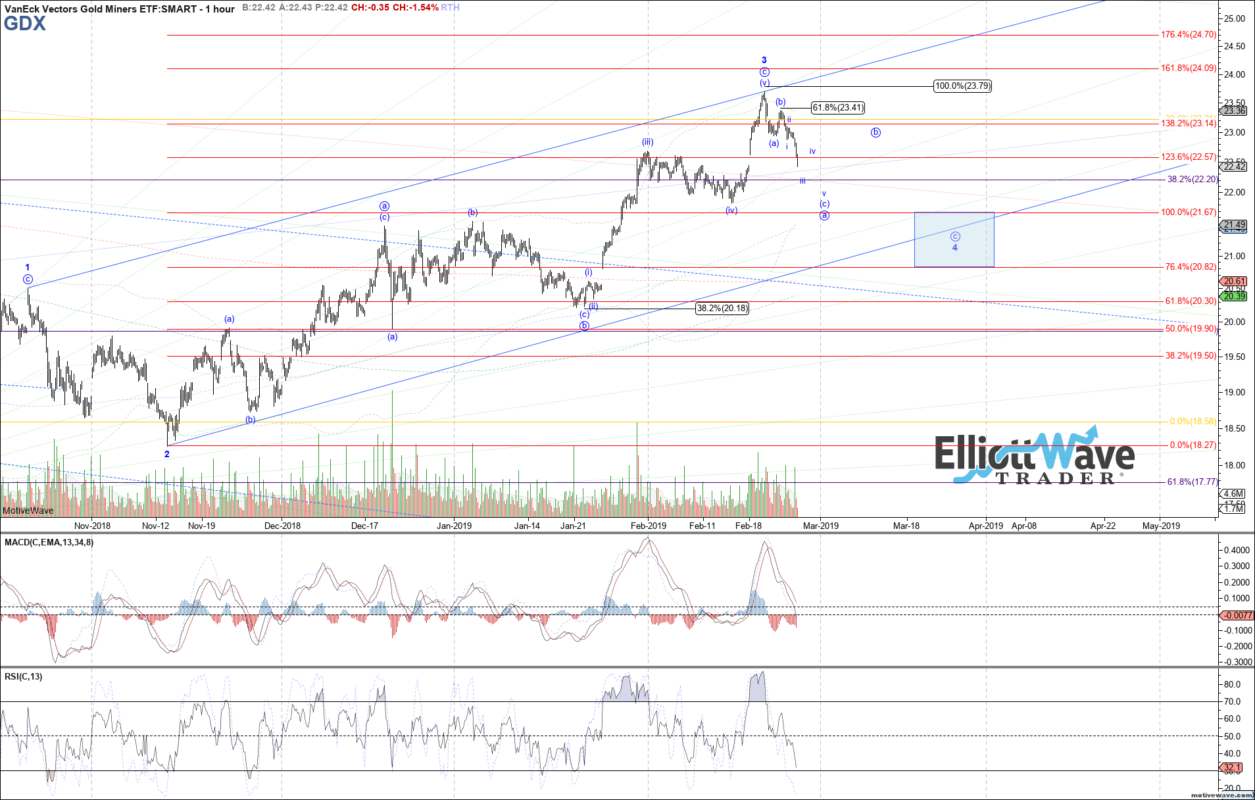
Task: Click the purple 38.2%(22.20) level label
Action: 1192,180
